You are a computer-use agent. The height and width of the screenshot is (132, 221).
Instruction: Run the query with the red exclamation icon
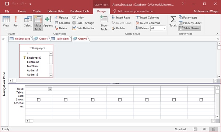click(16, 21)
